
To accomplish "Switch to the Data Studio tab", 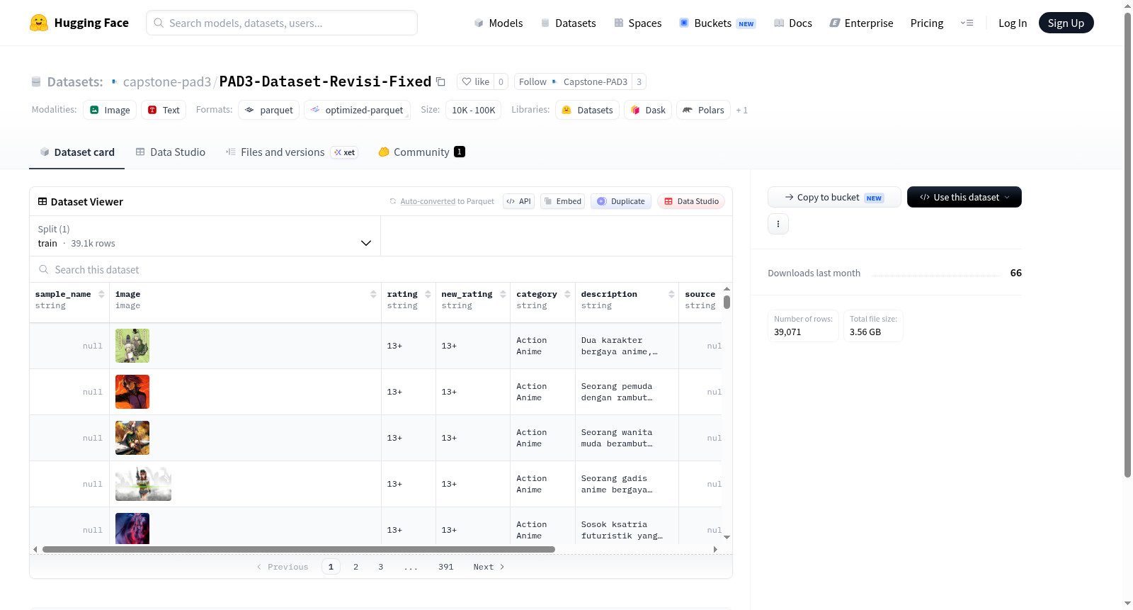I will pyautogui.click(x=171, y=152).
